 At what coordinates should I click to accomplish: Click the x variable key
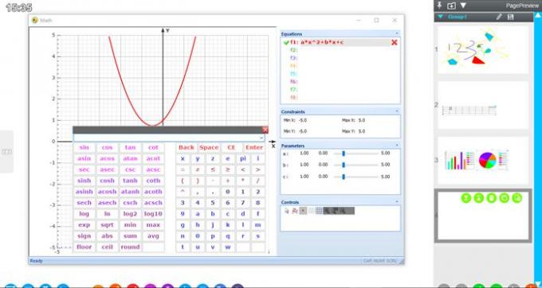pos(183,158)
